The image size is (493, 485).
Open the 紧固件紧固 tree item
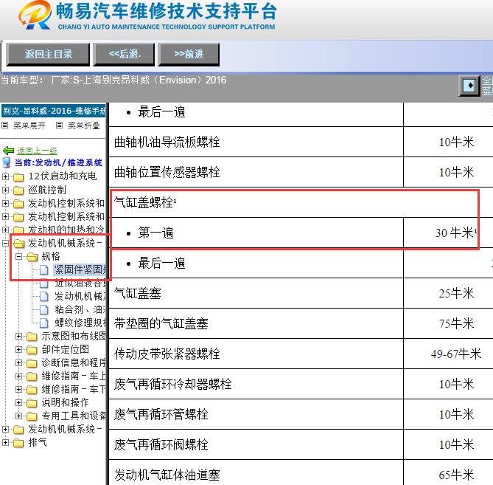[80, 269]
